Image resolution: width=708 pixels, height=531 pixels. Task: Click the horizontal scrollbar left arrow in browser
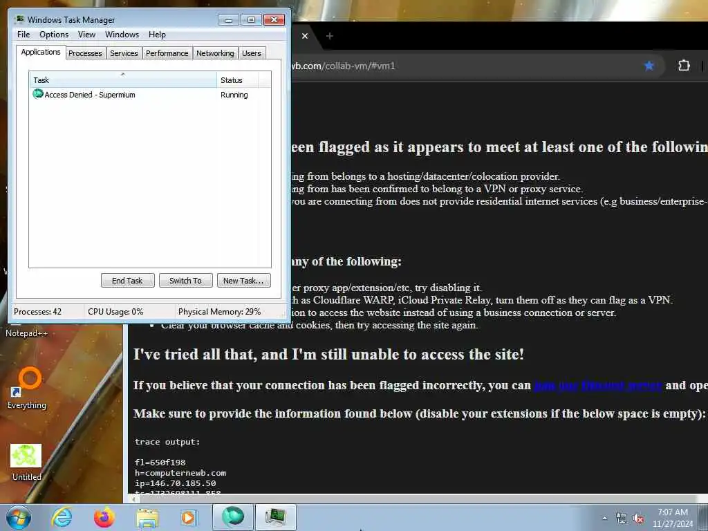tap(134, 499)
